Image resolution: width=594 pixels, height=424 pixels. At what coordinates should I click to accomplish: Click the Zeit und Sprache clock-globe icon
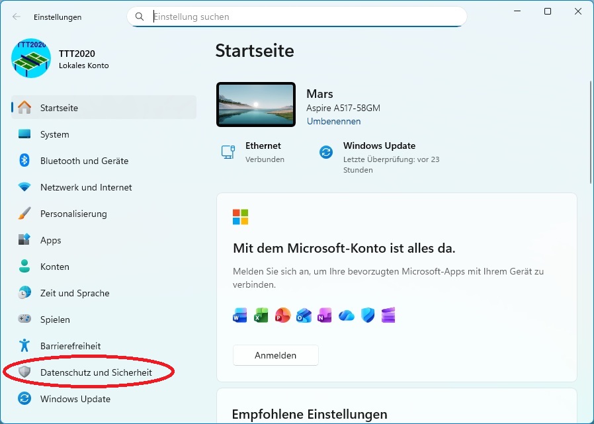coord(24,292)
